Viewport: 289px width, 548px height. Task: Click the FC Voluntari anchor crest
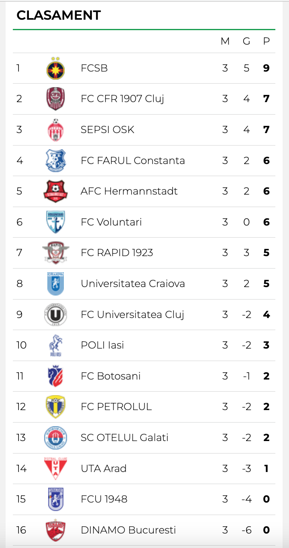pos(55,222)
